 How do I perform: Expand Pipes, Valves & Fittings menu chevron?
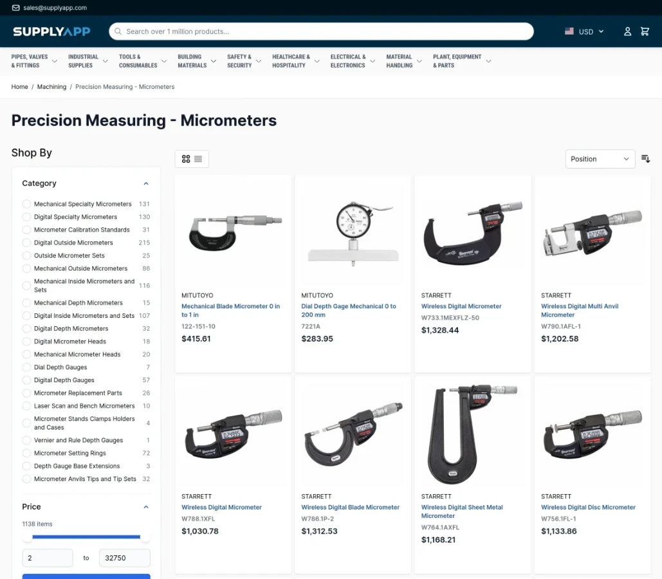coord(55,61)
